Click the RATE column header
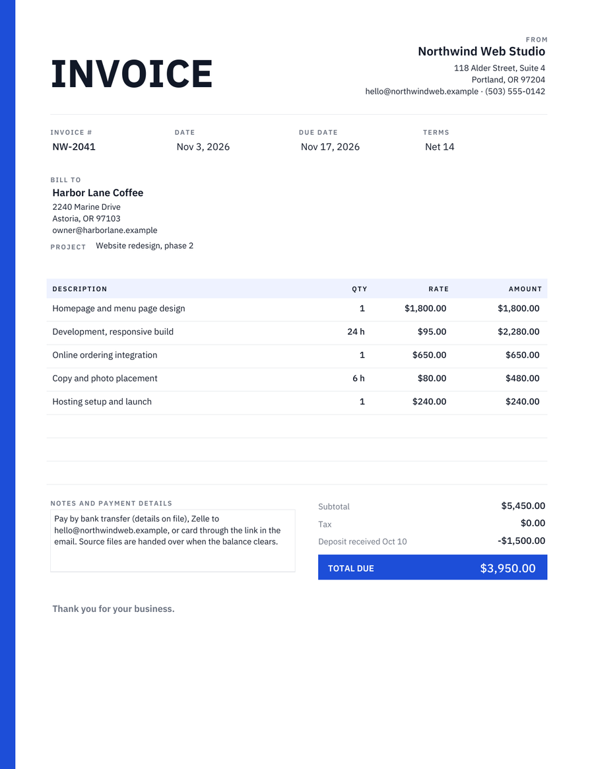The width and height of the screenshot is (594, 769). [x=438, y=289]
